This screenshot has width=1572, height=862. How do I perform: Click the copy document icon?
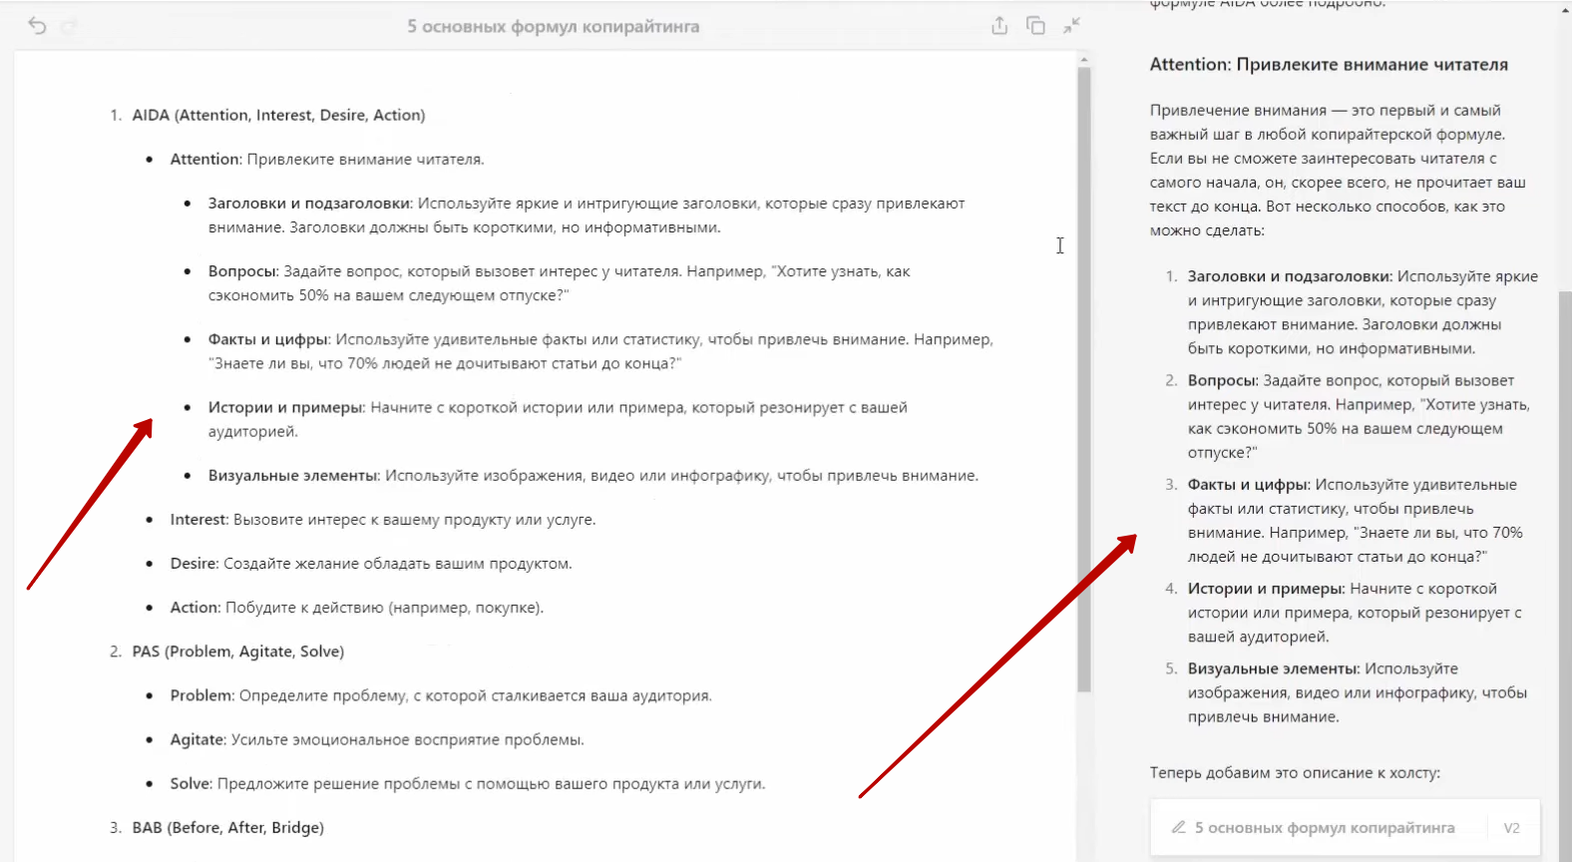pos(1035,26)
